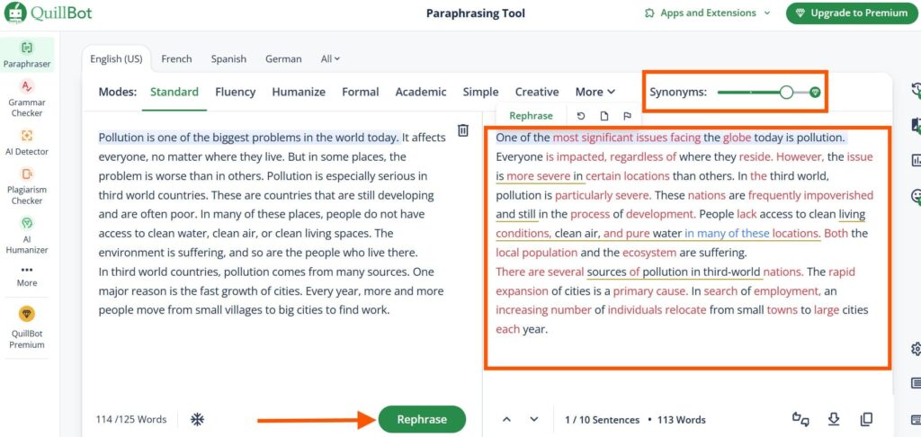Click the Upgrade to Premium button

pyautogui.click(x=847, y=13)
